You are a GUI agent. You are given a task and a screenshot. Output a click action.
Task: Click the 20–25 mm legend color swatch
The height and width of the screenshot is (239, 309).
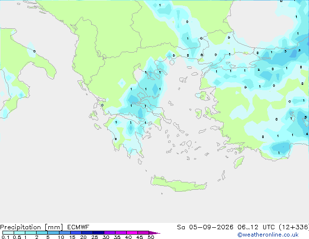(x=87, y=233)
